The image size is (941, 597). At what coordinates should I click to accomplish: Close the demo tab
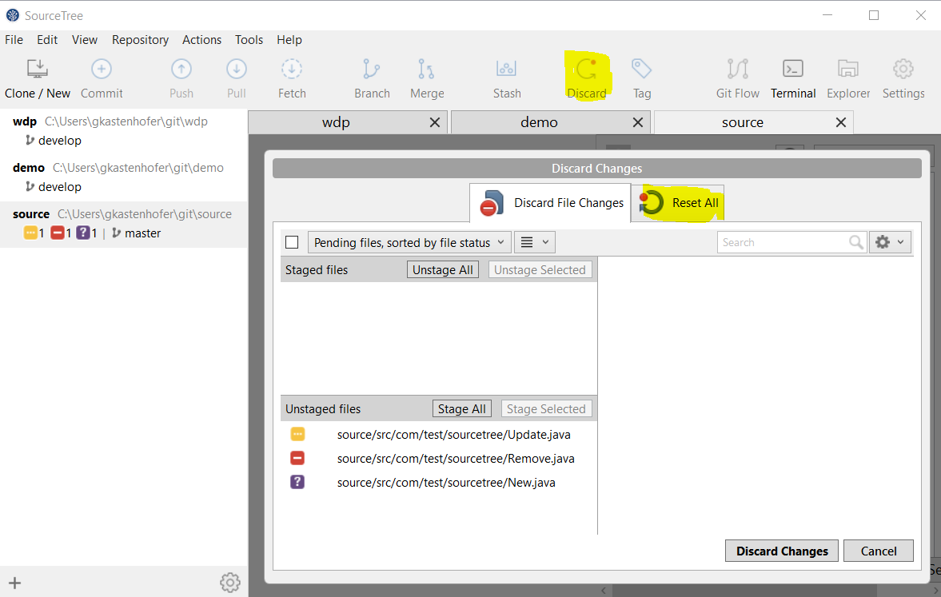pos(638,122)
